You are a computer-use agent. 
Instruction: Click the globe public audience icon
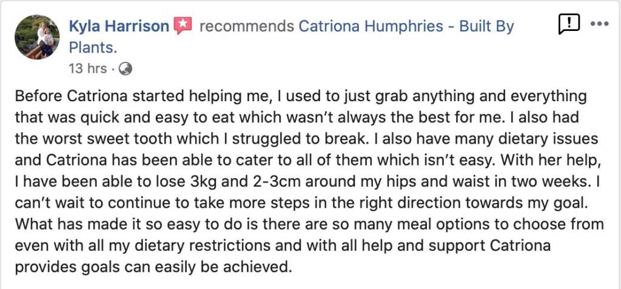click(126, 69)
